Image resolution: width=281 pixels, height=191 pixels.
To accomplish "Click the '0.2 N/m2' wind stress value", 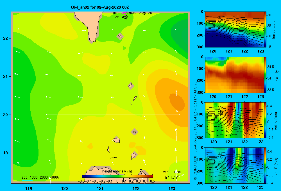I will pos(172,178).
